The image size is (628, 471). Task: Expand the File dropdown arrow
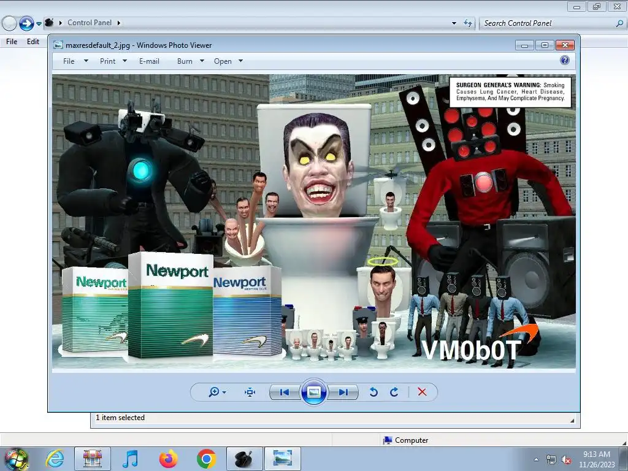86,61
